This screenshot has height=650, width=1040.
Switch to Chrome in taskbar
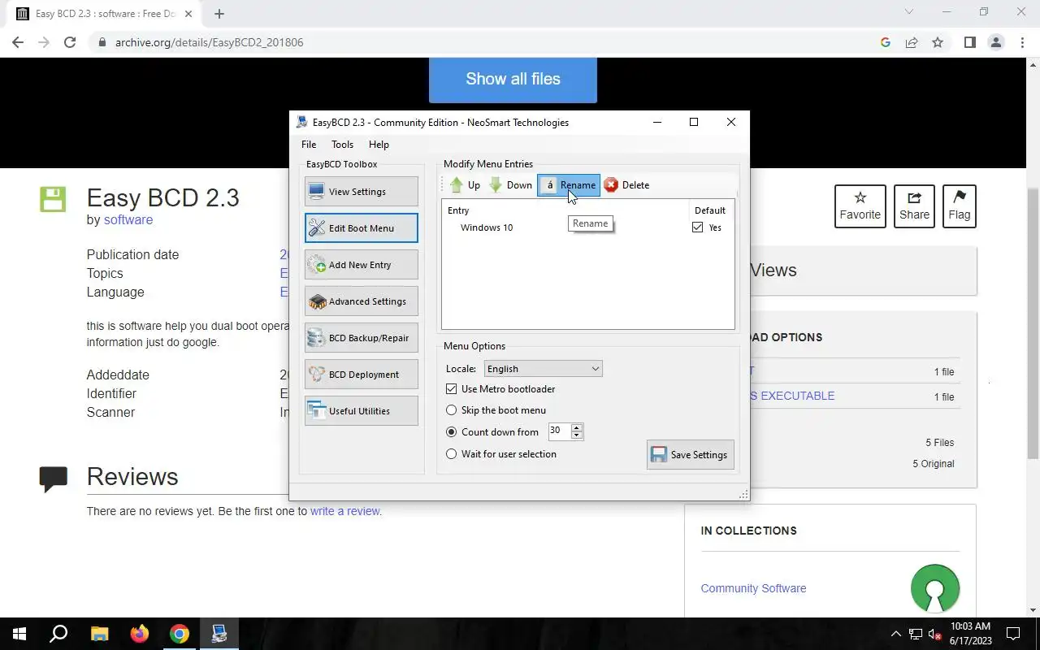pos(180,634)
